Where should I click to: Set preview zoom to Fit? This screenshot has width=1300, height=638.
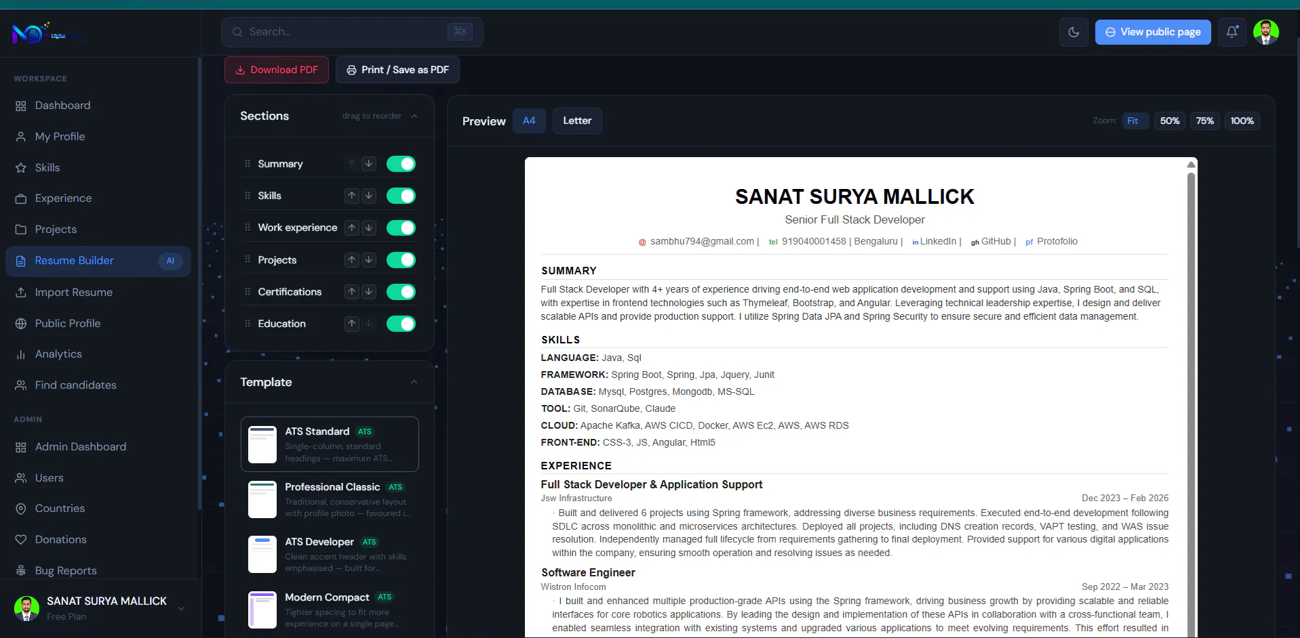point(1135,121)
